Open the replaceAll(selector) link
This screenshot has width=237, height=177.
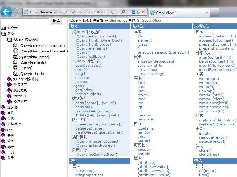click(x=216, y=124)
